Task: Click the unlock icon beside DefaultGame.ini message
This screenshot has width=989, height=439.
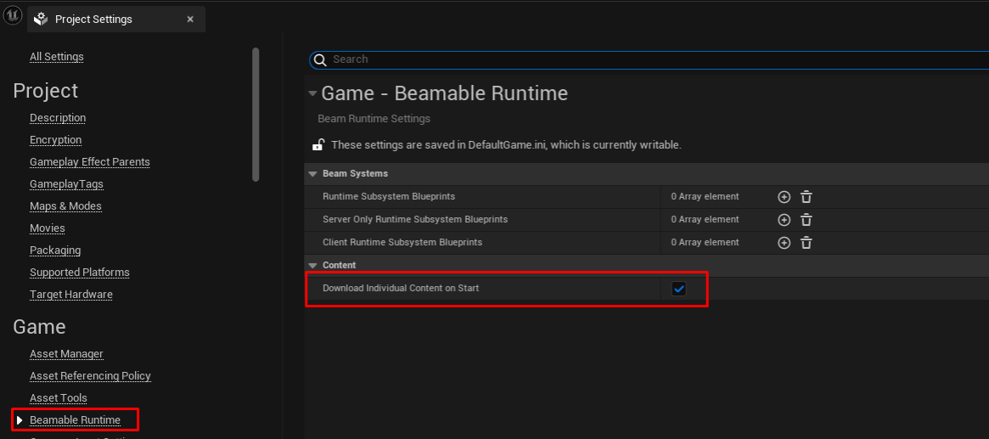Action: point(318,145)
